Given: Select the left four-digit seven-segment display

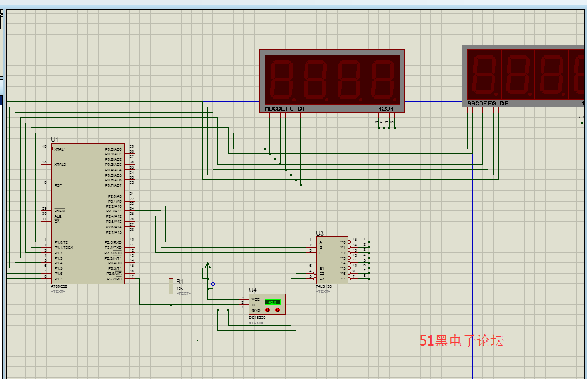Looking at the screenshot, I should [x=332, y=81].
